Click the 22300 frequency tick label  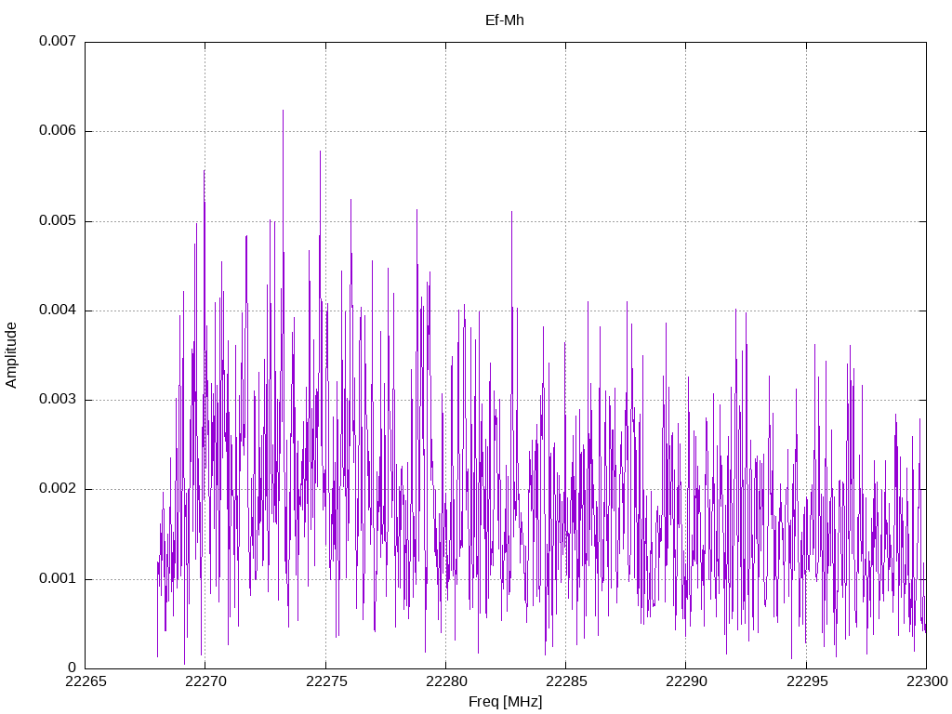point(926,681)
